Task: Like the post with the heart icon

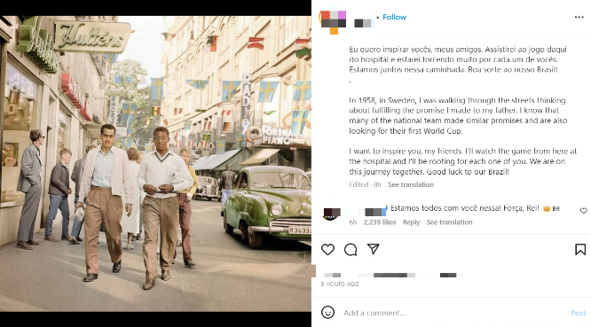Action: coord(328,249)
